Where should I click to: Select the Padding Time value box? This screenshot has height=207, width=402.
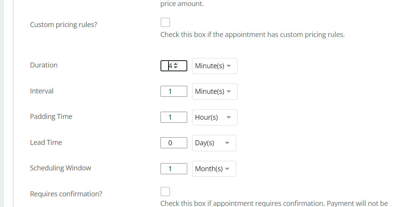pos(174,117)
